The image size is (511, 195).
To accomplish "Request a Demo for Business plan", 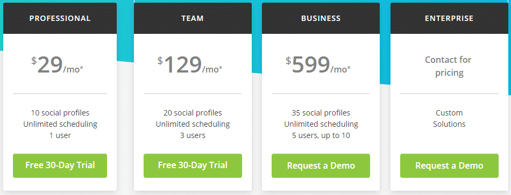I will (x=321, y=165).
